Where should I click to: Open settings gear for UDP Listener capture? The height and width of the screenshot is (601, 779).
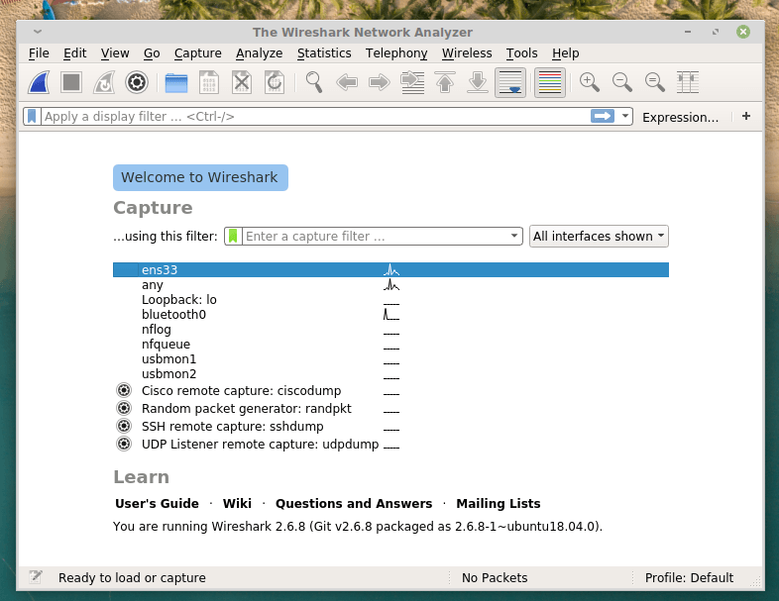pyautogui.click(x=124, y=444)
